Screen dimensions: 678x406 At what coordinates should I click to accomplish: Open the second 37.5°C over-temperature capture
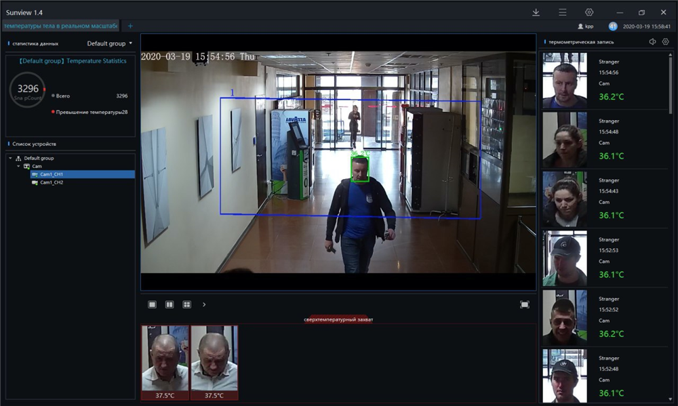(214, 363)
